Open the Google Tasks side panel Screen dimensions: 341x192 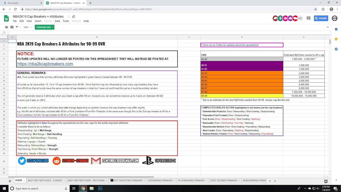point(336,49)
